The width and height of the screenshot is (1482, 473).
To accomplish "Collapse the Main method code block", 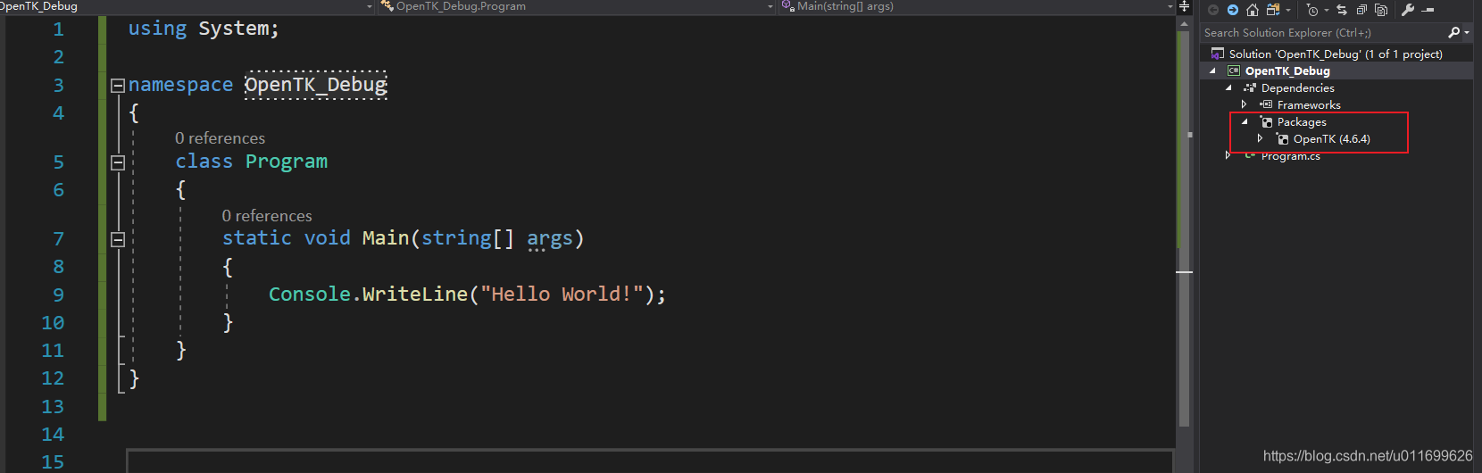I will 117,239.
